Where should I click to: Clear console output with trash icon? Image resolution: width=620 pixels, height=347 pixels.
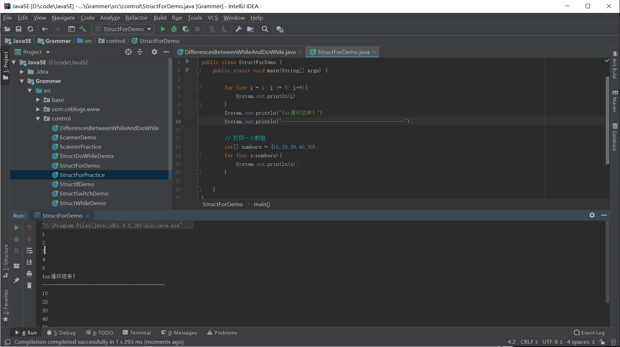(x=29, y=285)
